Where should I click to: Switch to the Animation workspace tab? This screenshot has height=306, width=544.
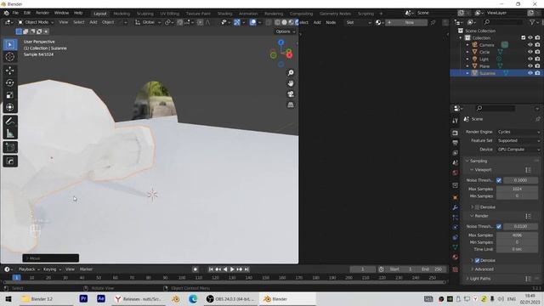pyautogui.click(x=248, y=14)
